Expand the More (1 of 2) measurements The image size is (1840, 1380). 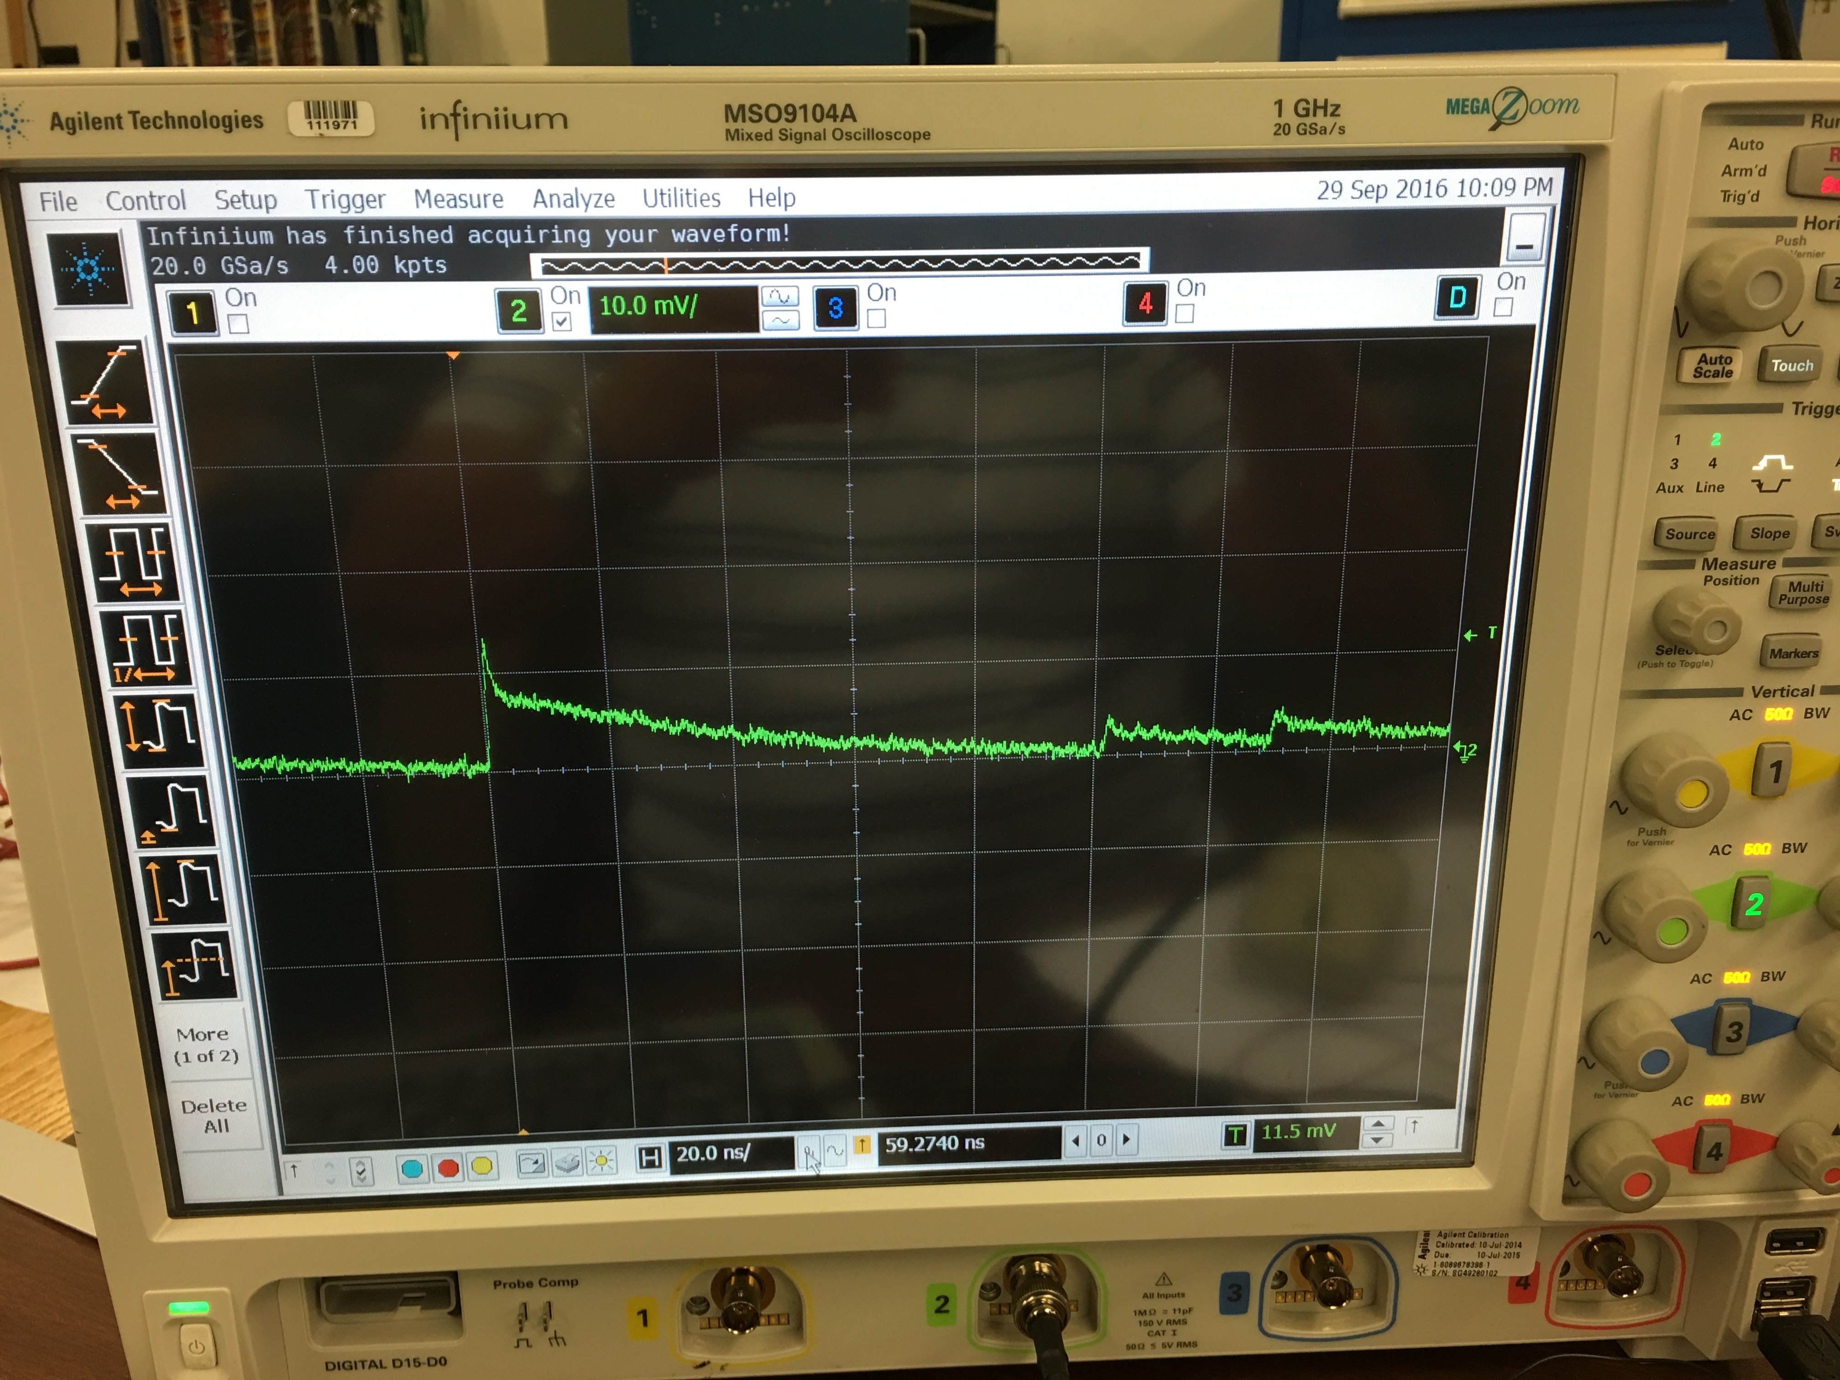205,1045
